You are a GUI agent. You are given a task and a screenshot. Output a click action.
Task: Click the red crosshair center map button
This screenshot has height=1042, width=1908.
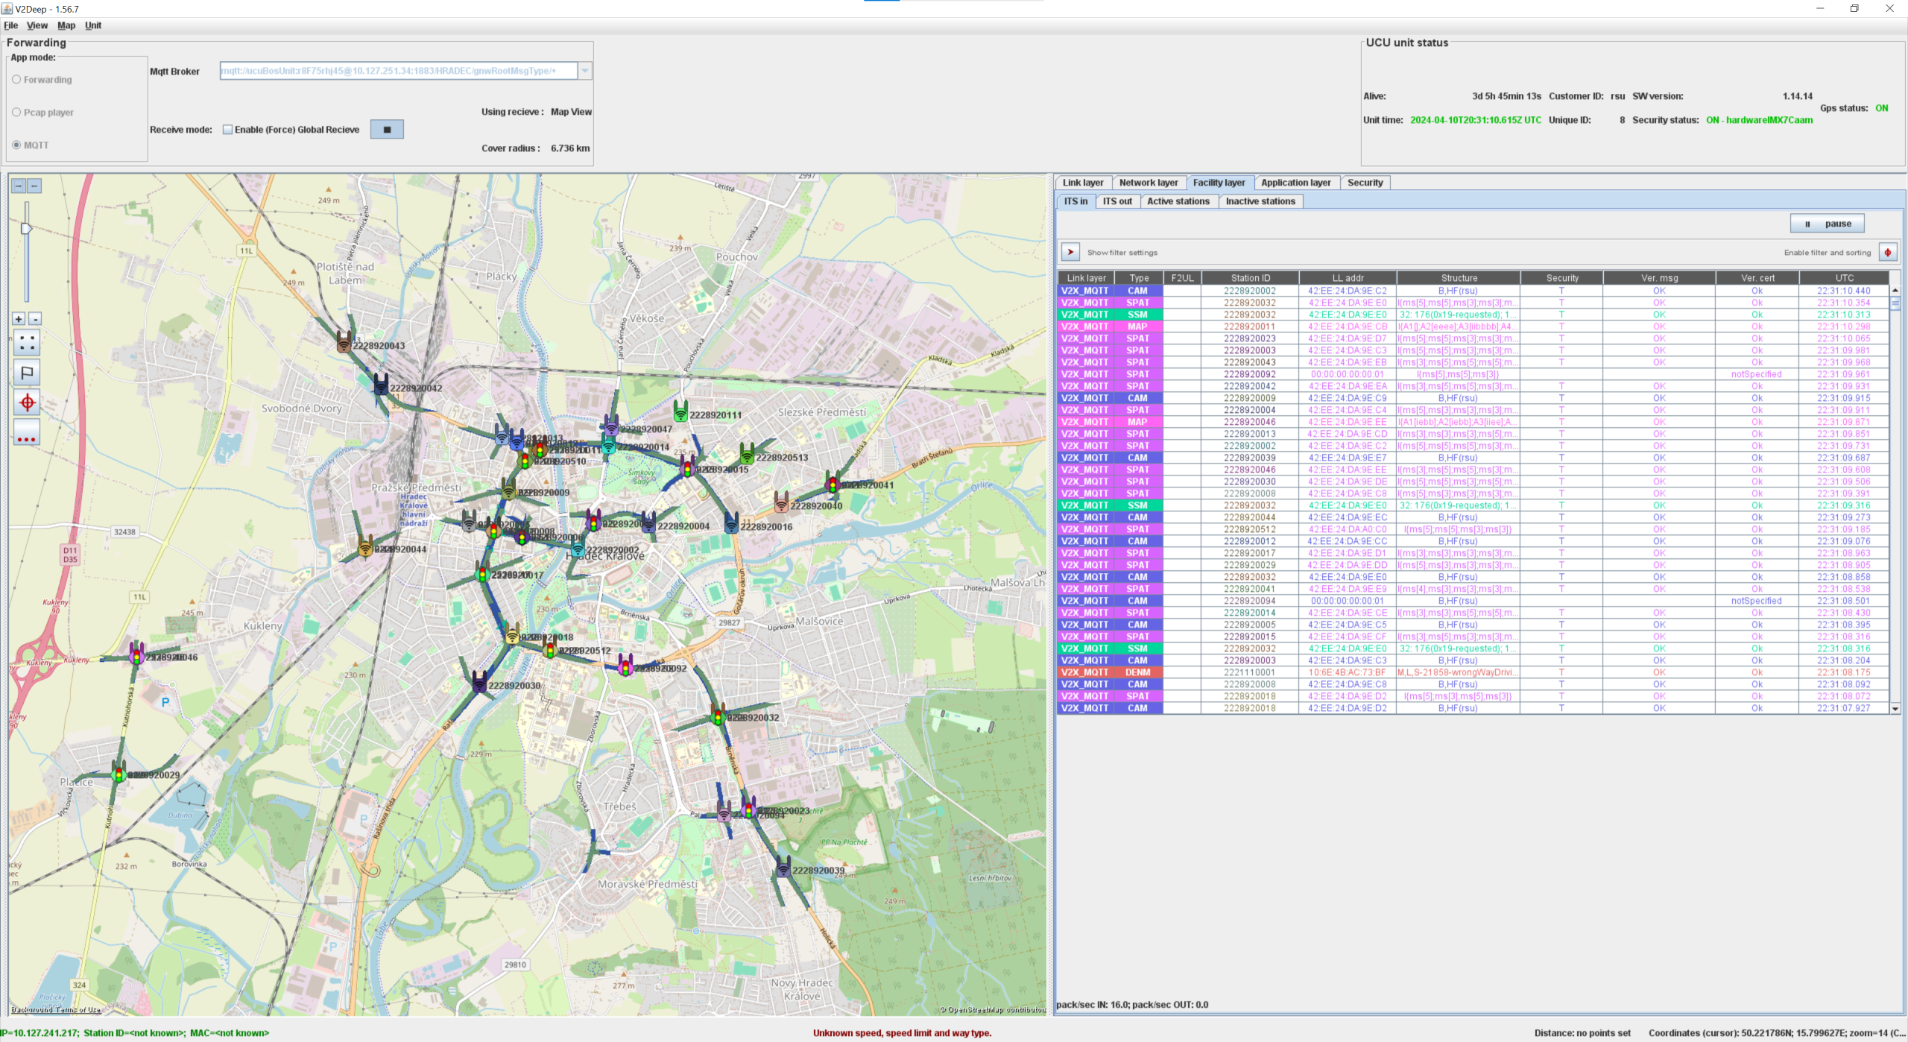[27, 403]
